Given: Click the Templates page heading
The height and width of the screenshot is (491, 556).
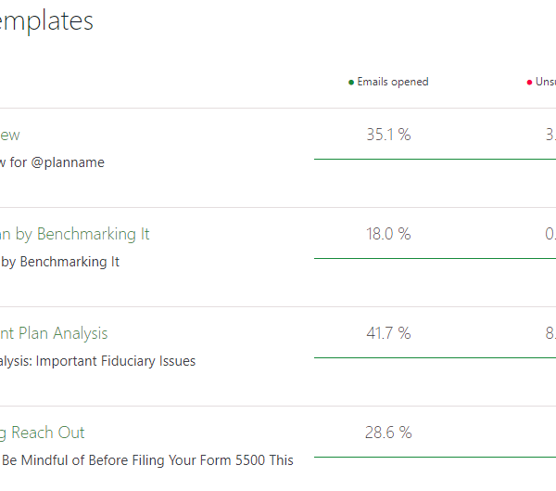Looking at the screenshot, I should pos(46,20).
